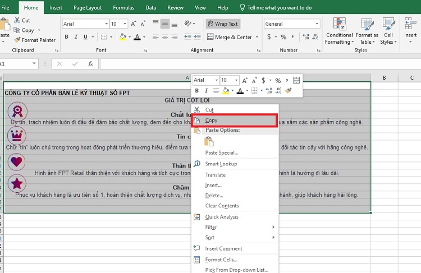The width and height of the screenshot is (421, 273).
Task: Toggle Bold in the mini toolbar
Action: click(x=197, y=91)
